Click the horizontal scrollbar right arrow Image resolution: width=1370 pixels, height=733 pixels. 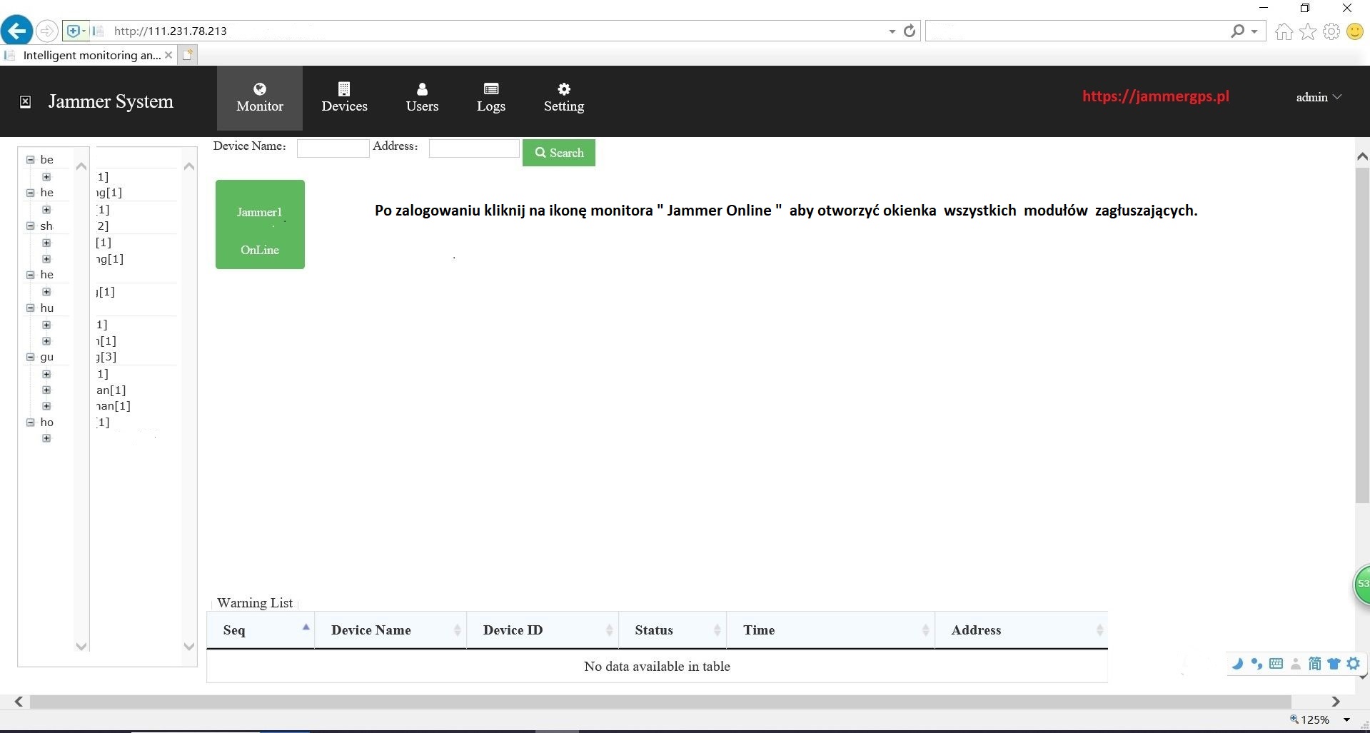(1336, 702)
